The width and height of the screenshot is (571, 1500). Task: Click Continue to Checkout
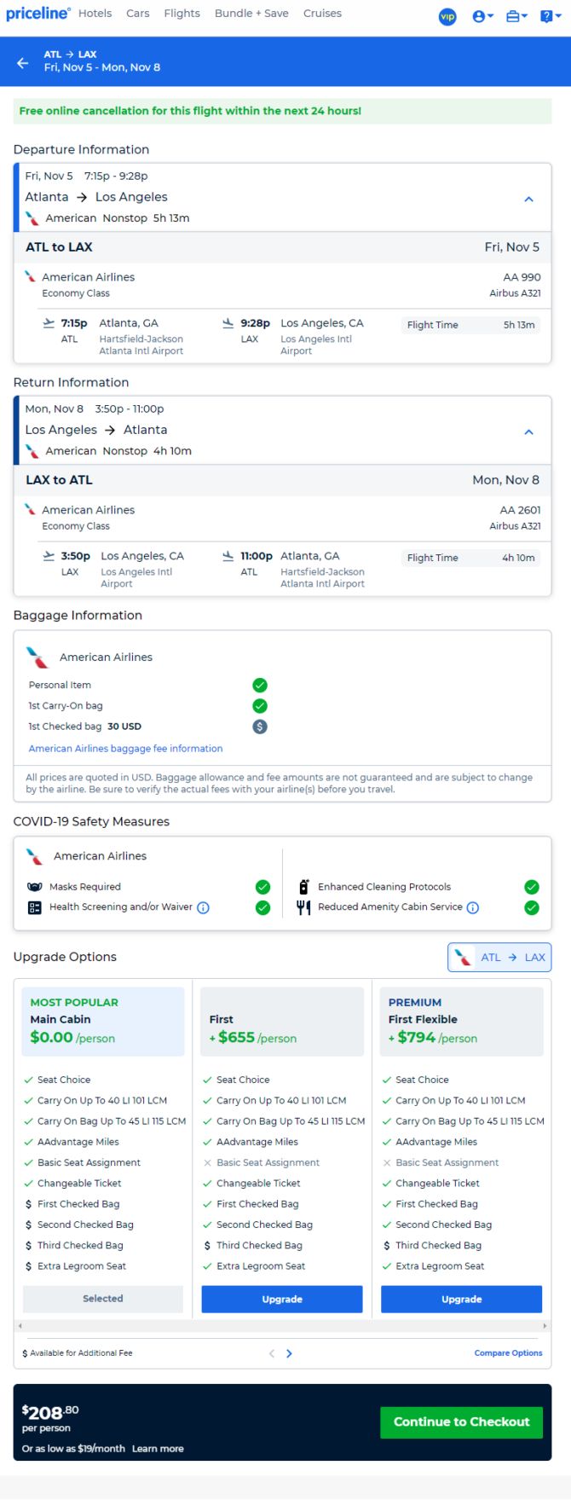461,1422
